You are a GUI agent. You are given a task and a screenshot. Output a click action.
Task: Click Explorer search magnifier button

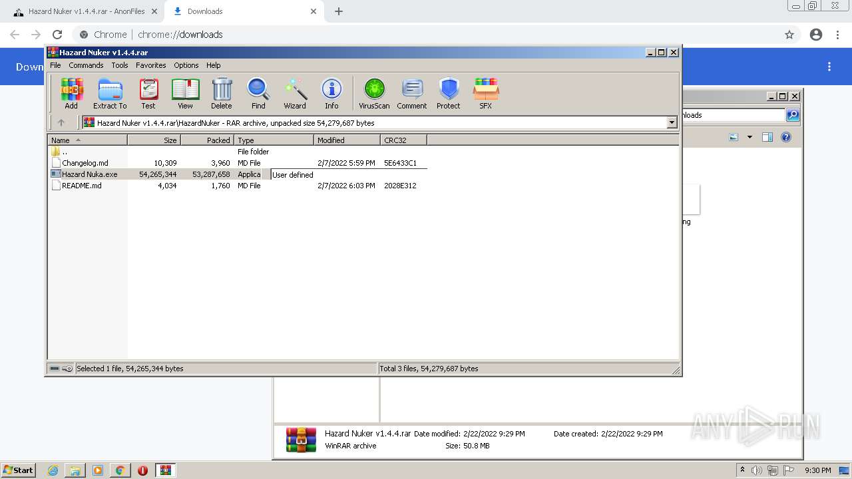point(792,115)
